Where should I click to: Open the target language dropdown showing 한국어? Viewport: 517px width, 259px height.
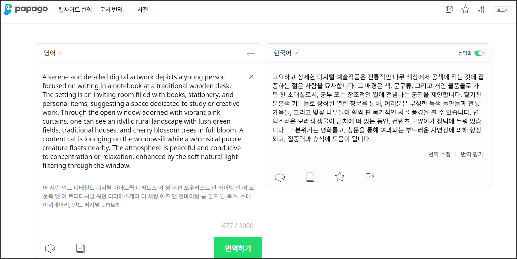coord(285,53)
